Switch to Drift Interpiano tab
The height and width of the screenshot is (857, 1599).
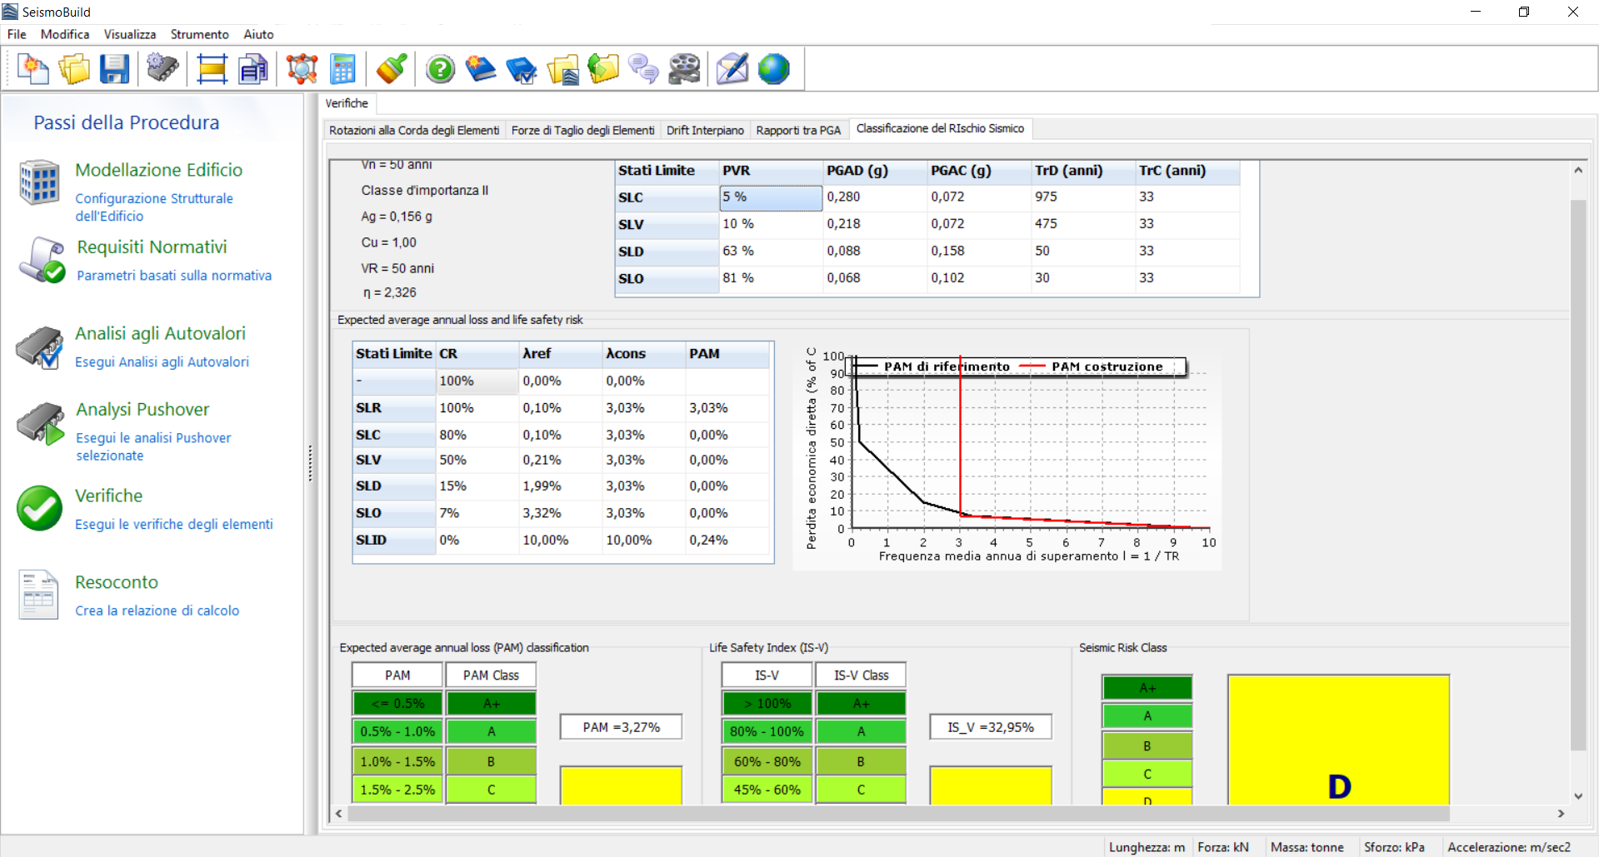[705, 130]
